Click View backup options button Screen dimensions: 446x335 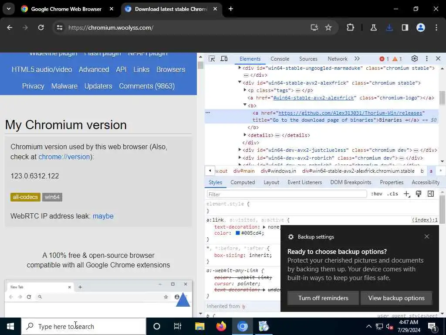396,298
